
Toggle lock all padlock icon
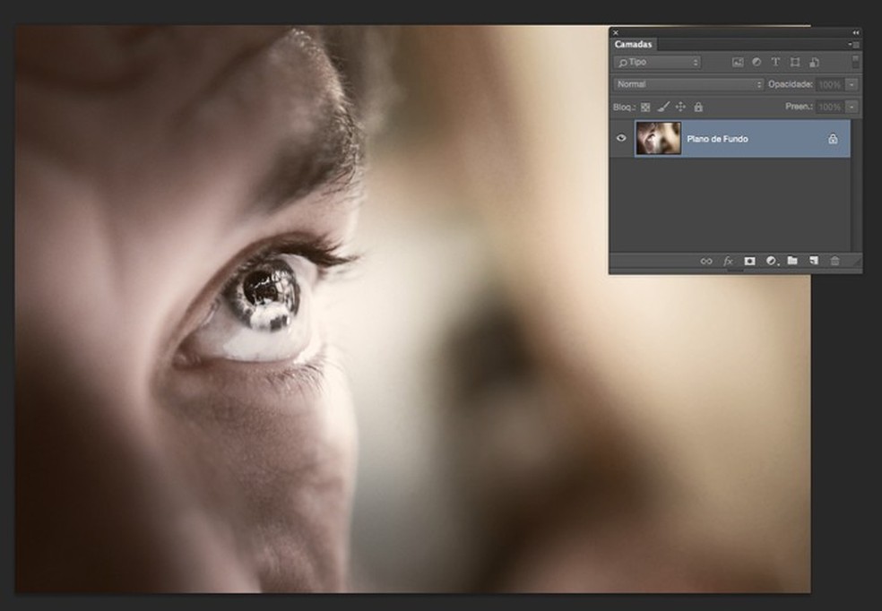click(x=698, y=107)
